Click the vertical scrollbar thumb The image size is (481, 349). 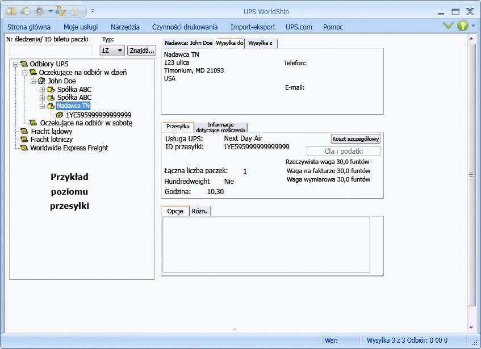tap(471, 174)
